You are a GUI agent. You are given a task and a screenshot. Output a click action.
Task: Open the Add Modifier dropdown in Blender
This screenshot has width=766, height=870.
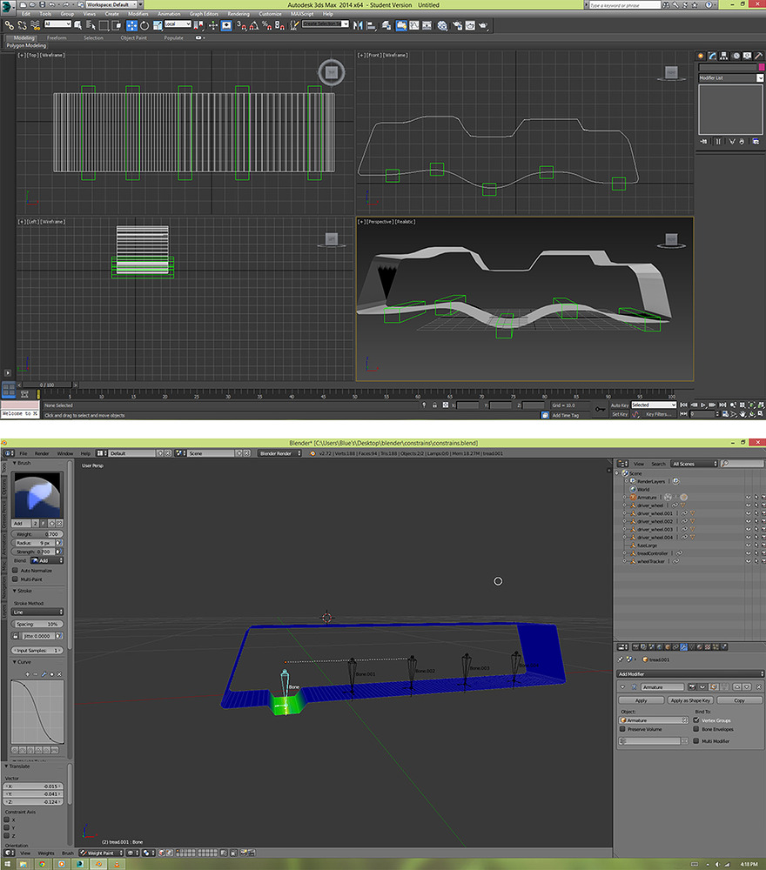tap(690, 673)
